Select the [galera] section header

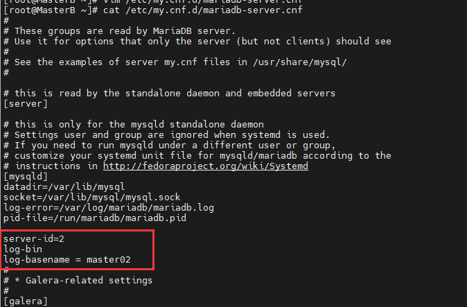[26, 301]
